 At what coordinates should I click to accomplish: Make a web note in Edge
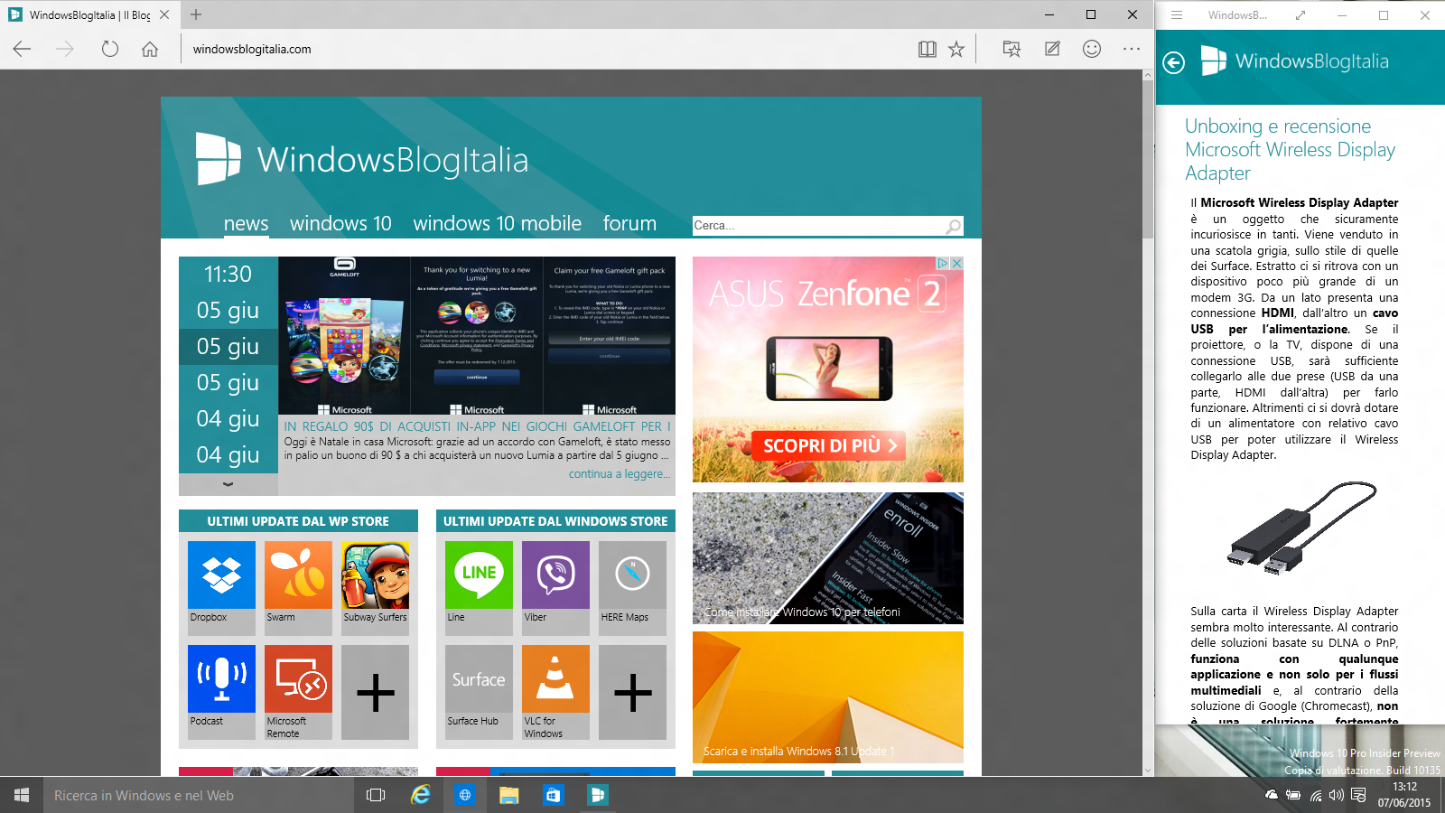1052,49
